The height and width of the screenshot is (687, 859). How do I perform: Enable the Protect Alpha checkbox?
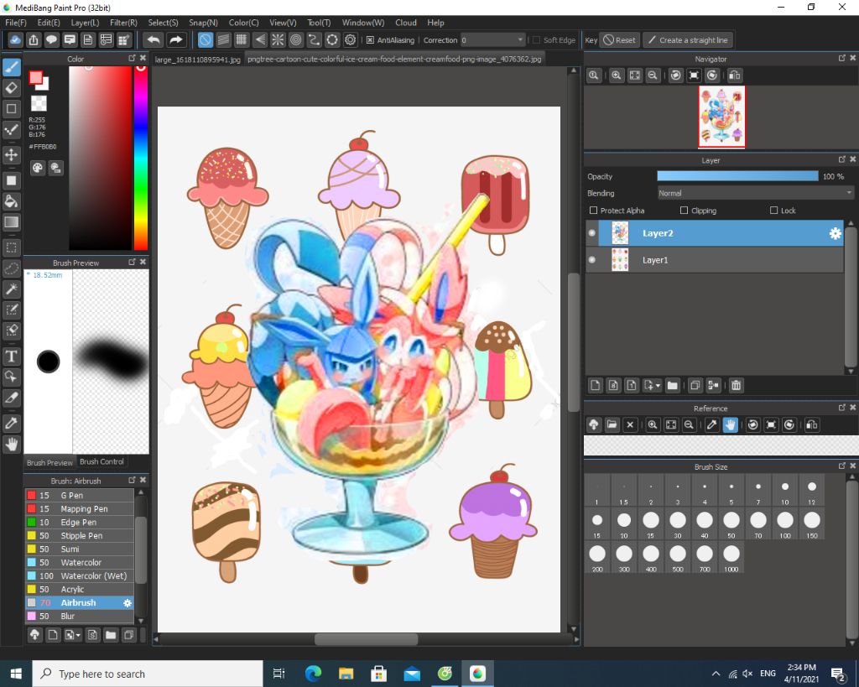tap(593, 211)
